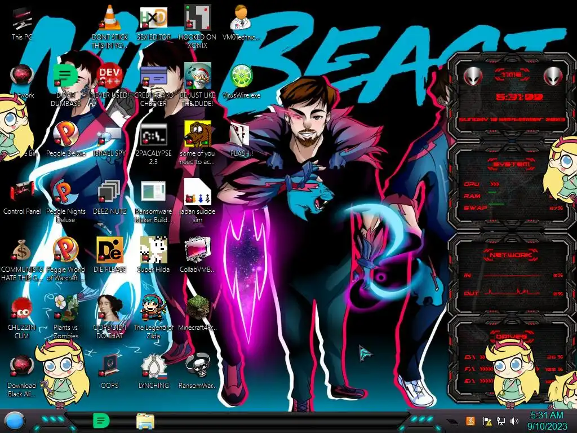This screenshot has height=433, width=577.
Task: Click the digital time readout in the TIME widget
Action: pos(519,97)
